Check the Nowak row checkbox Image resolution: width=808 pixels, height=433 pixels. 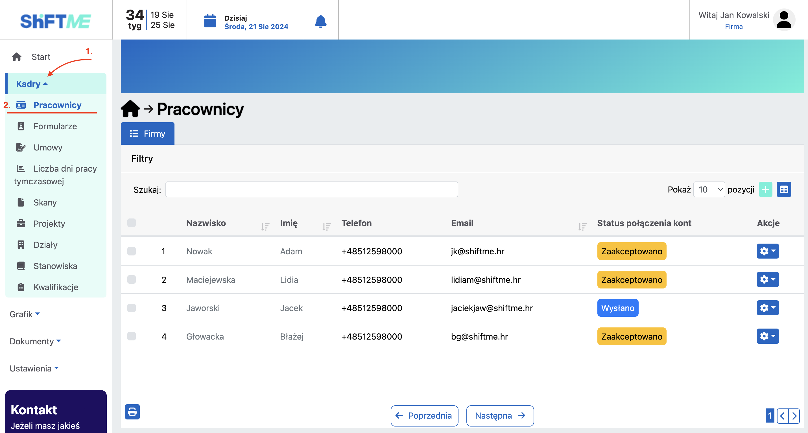pos(132,251)
